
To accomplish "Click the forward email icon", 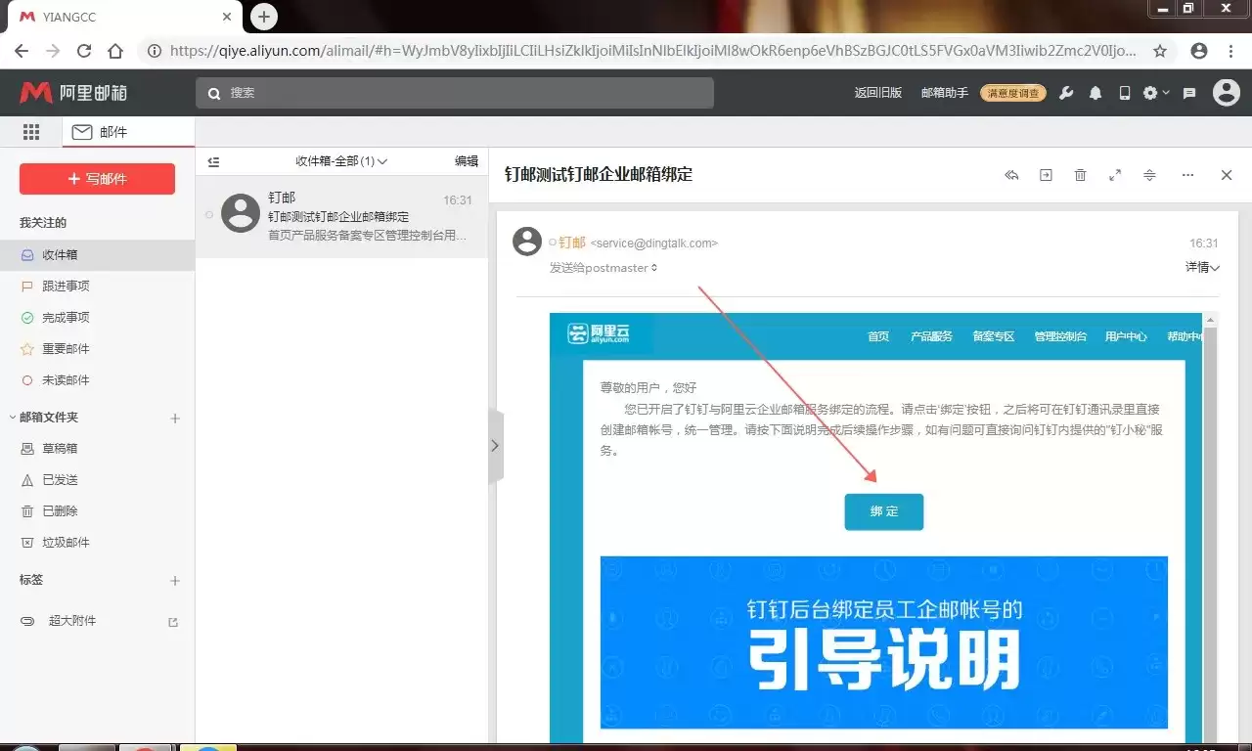I will click(1046, 175).
